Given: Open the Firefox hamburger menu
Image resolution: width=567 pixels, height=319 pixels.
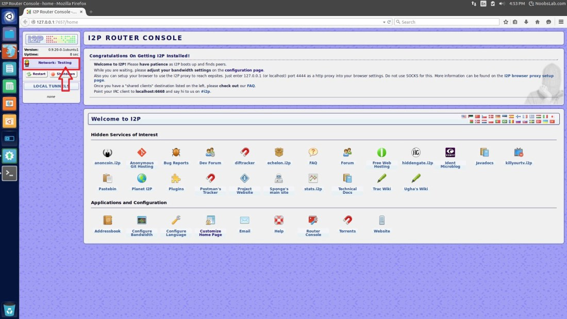Looking at the screenshot, I should tap(561, 22).
